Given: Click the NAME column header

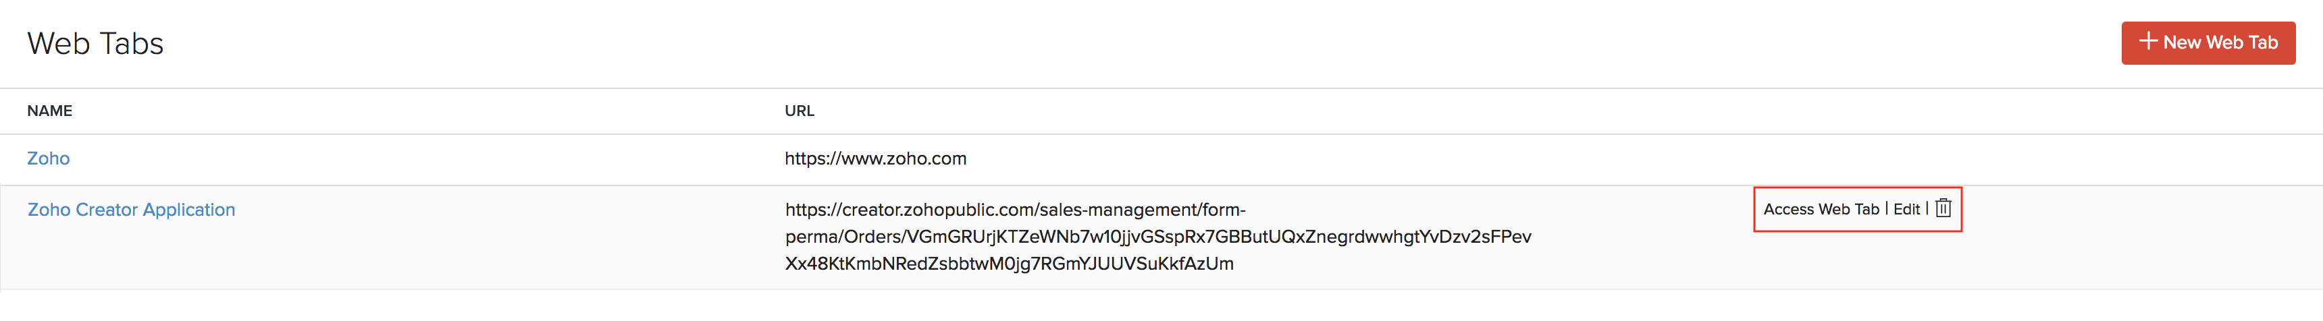Looking at the screenshot, I should tap(49, 111).
